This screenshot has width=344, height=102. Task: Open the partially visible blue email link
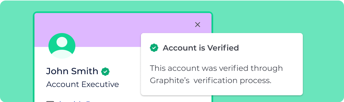[x=76, y=101]
